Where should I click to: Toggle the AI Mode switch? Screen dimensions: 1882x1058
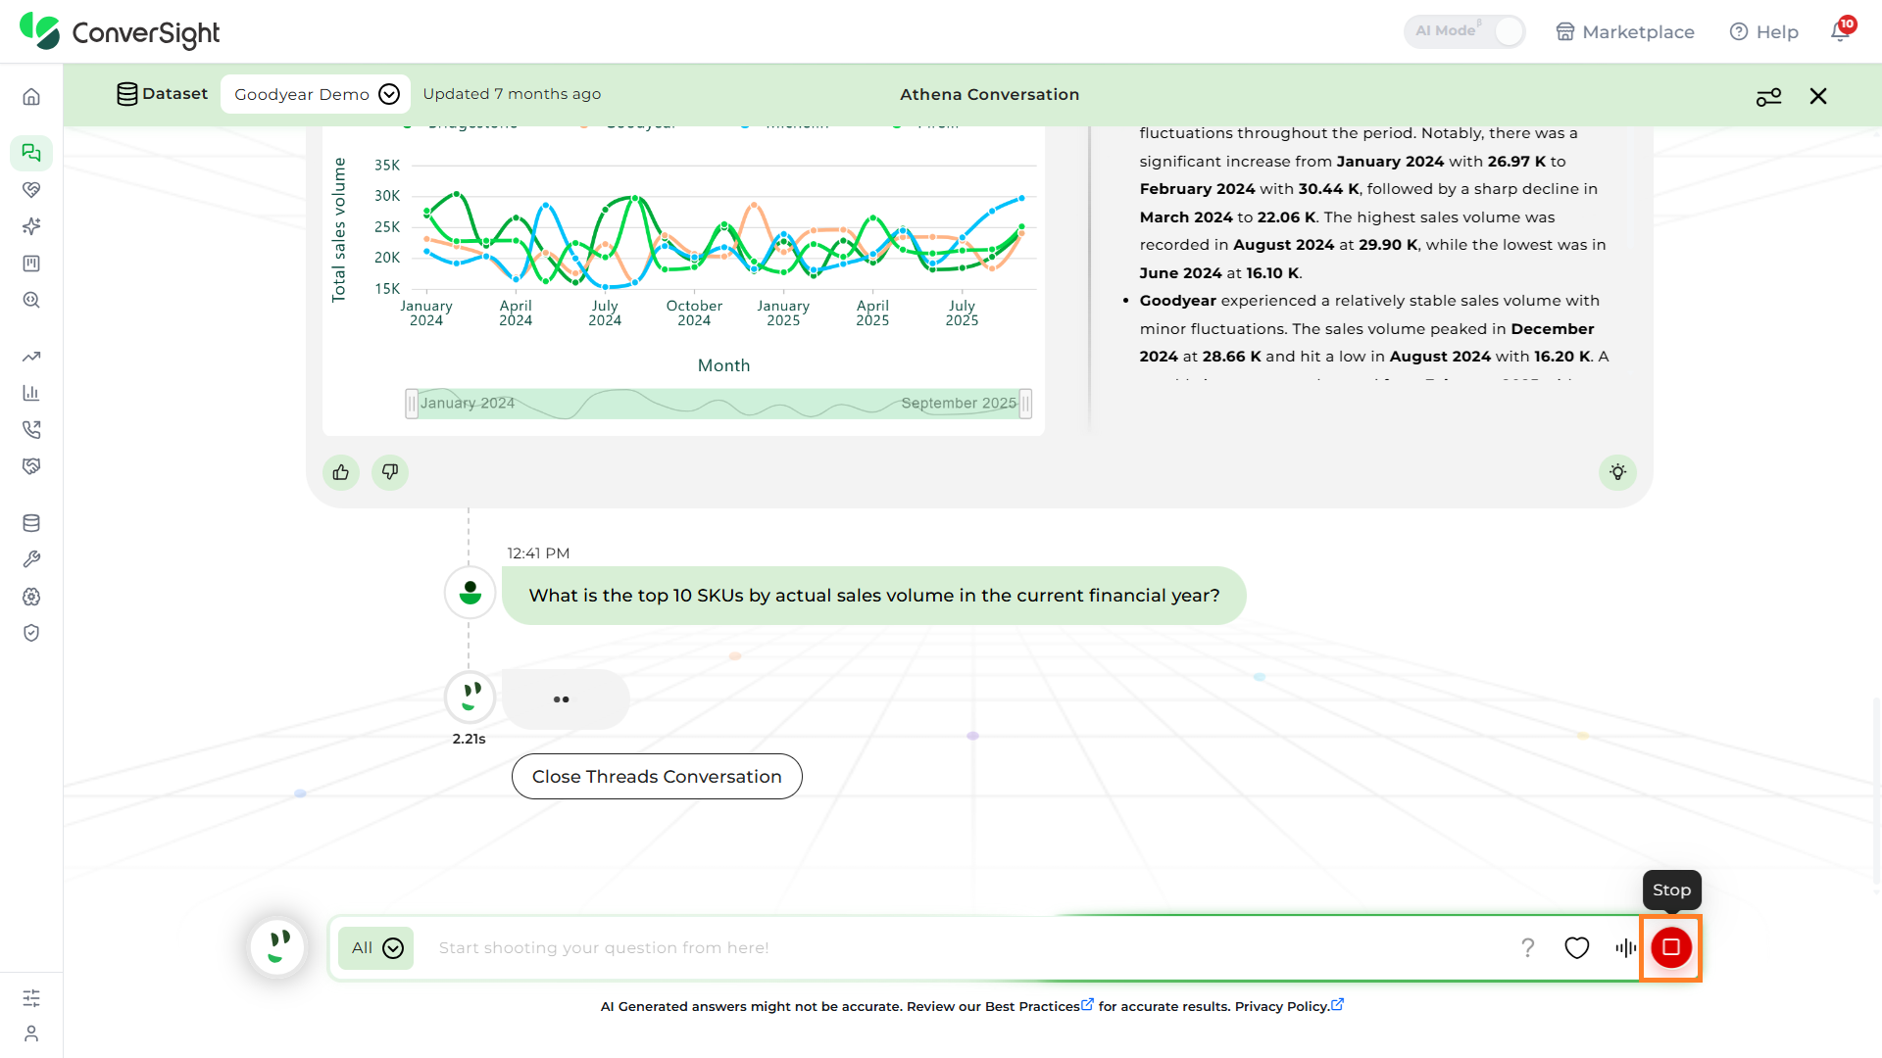click(x=1464, y=31)
